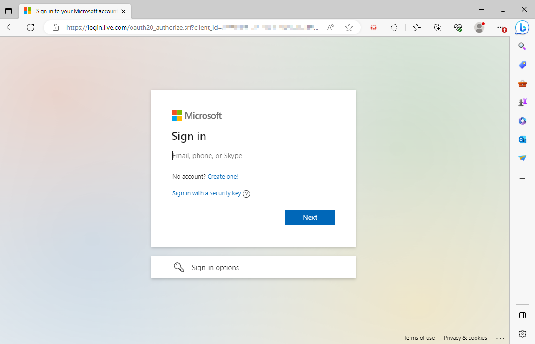
Task: Click the Next button
Action: coord(310,217)
